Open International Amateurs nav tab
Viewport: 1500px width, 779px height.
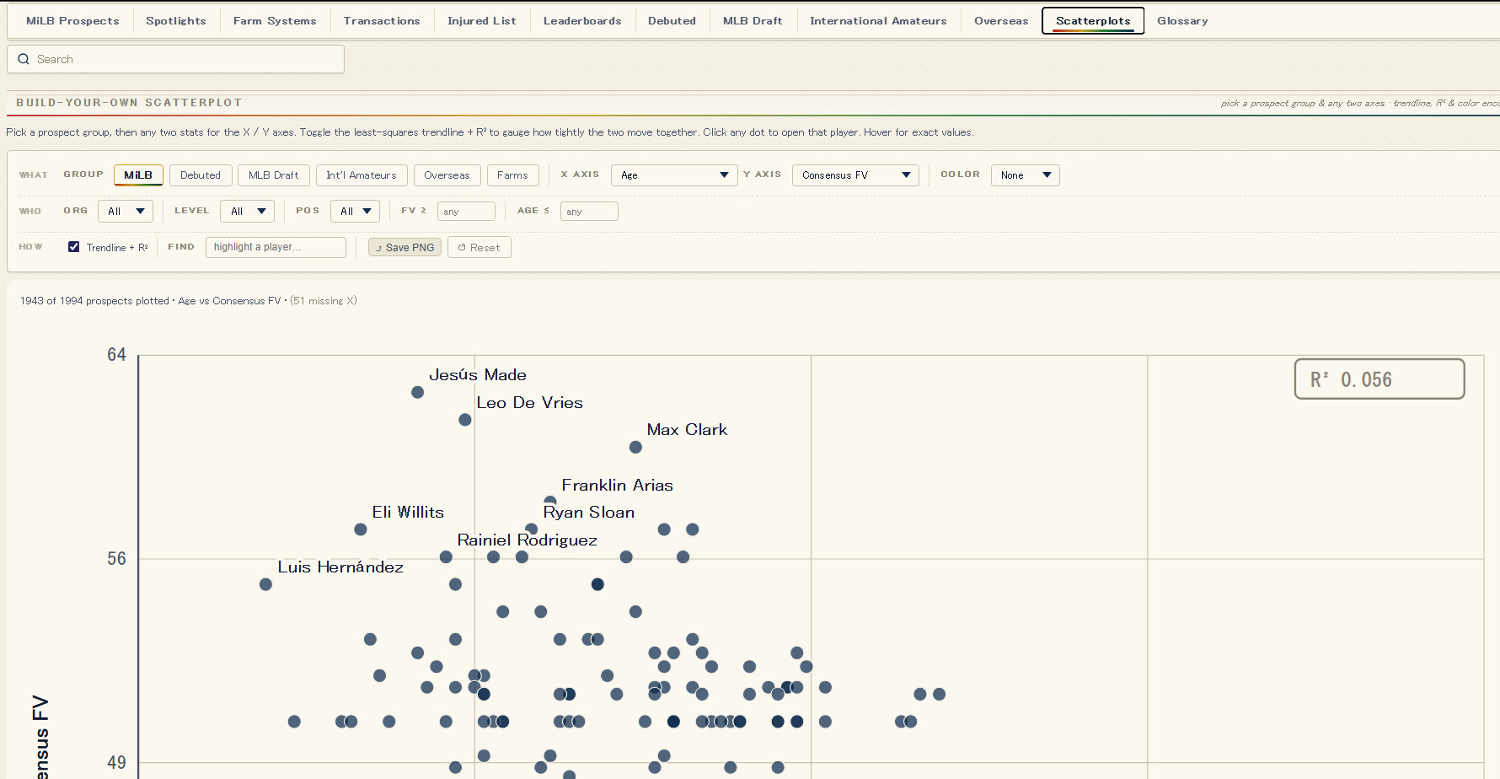coord(878,21)
